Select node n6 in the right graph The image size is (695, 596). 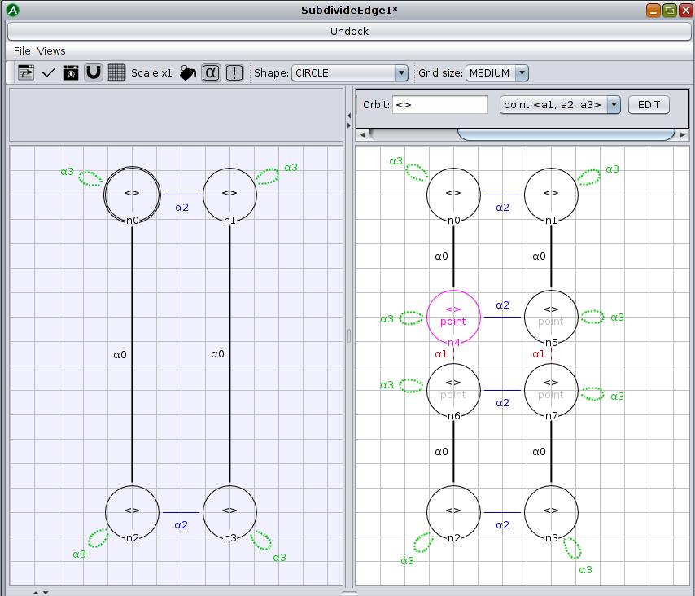pyautogui.click(x=453, y=390)
